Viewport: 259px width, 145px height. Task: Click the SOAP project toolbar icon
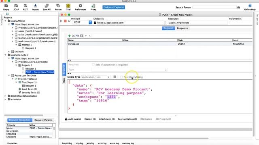click(x=16, y=7)
